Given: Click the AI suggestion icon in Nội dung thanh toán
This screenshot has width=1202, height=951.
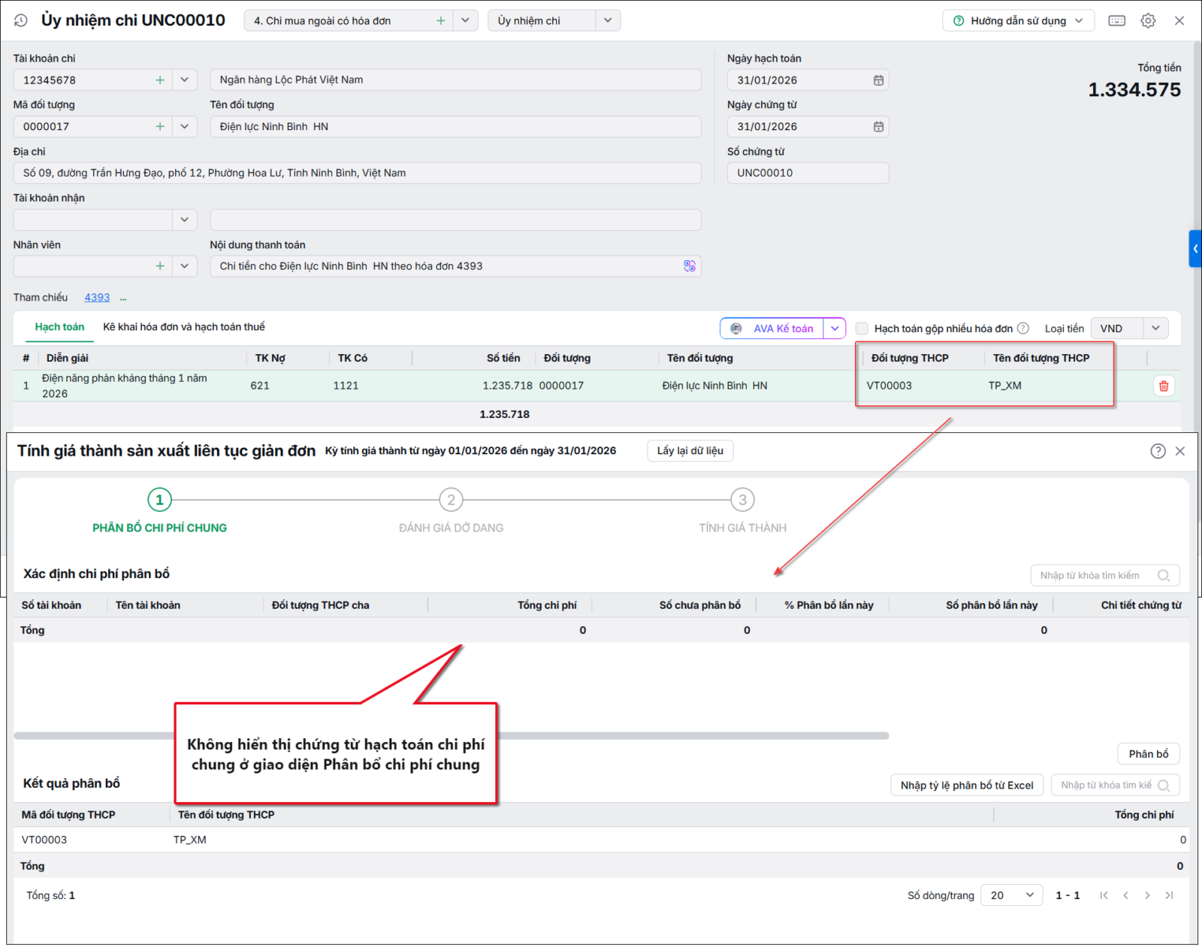Looking at the screenshot, I should pyautogui.click(x=690, y=266).
